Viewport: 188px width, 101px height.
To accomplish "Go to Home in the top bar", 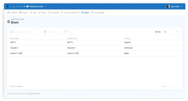I will point(17,6).
